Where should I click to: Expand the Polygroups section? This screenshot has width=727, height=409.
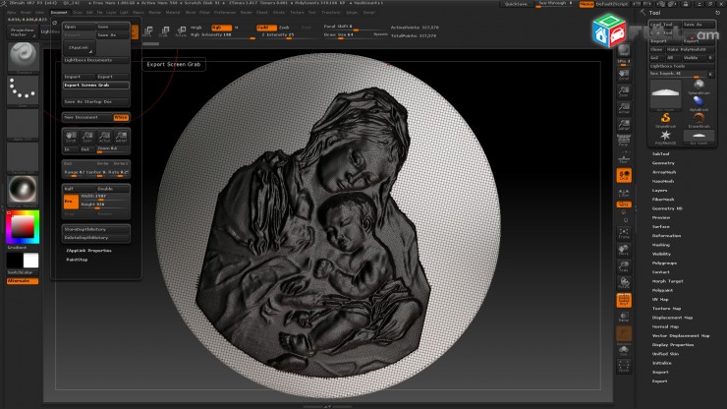pyautogui.click(x=664, y=263)
